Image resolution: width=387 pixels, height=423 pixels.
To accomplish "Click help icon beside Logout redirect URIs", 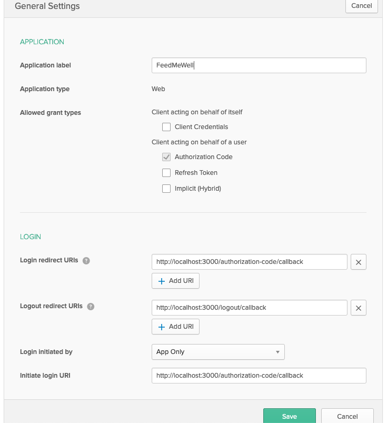I will click(x=91, y=306).
